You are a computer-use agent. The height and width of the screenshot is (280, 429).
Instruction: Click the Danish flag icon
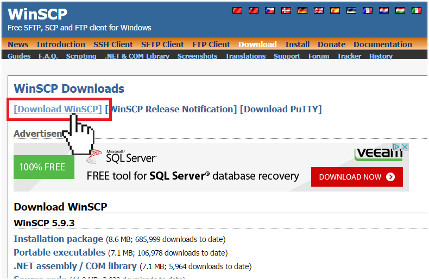[286, 10]
